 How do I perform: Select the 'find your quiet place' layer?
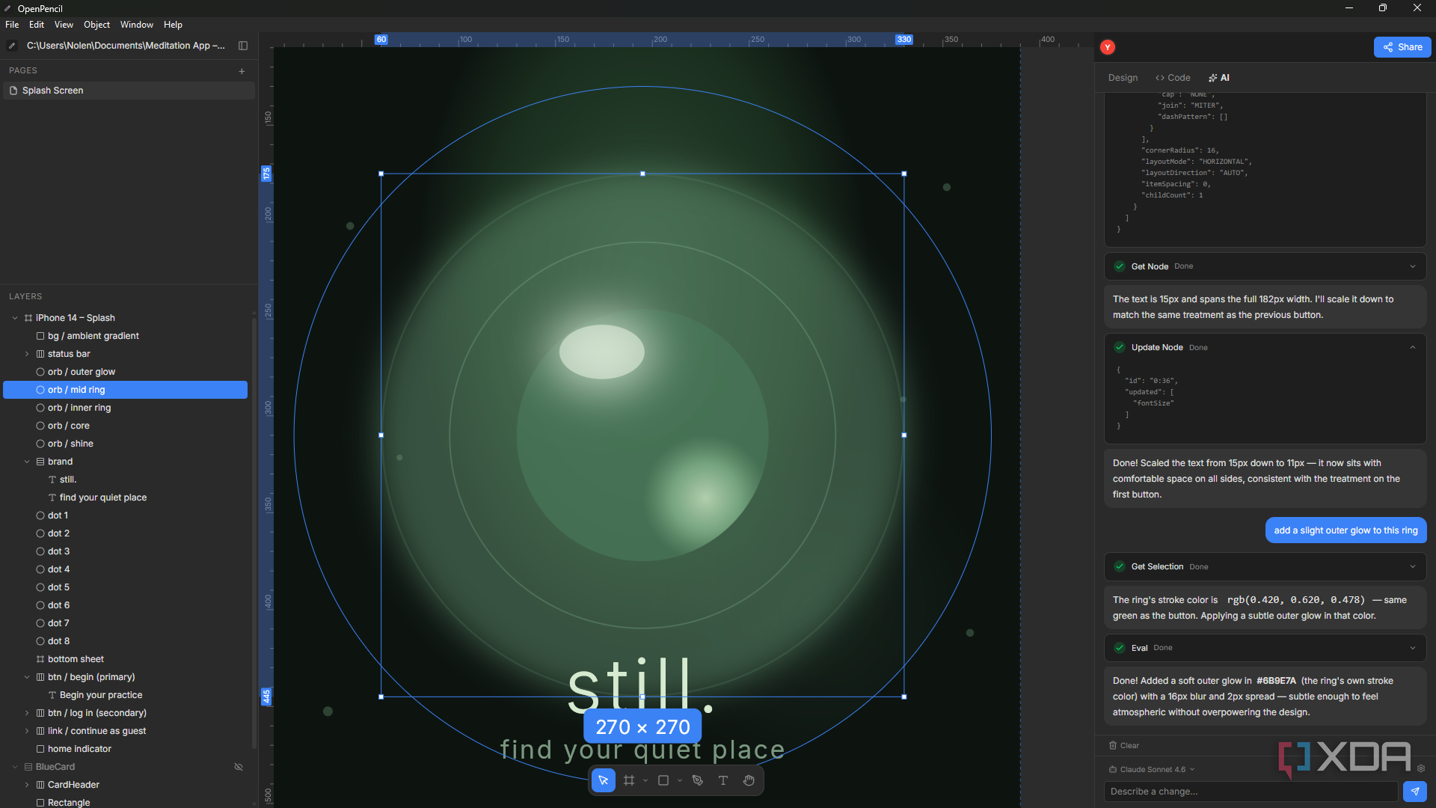[125, 498]
